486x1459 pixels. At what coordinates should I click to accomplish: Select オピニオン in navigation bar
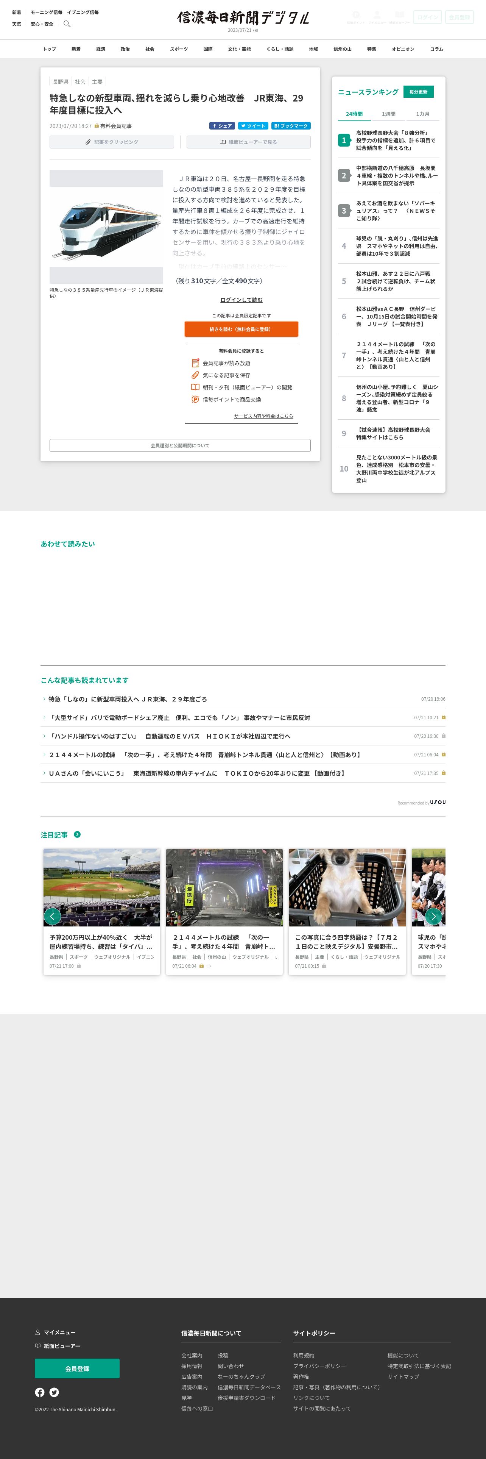(403, 49)
